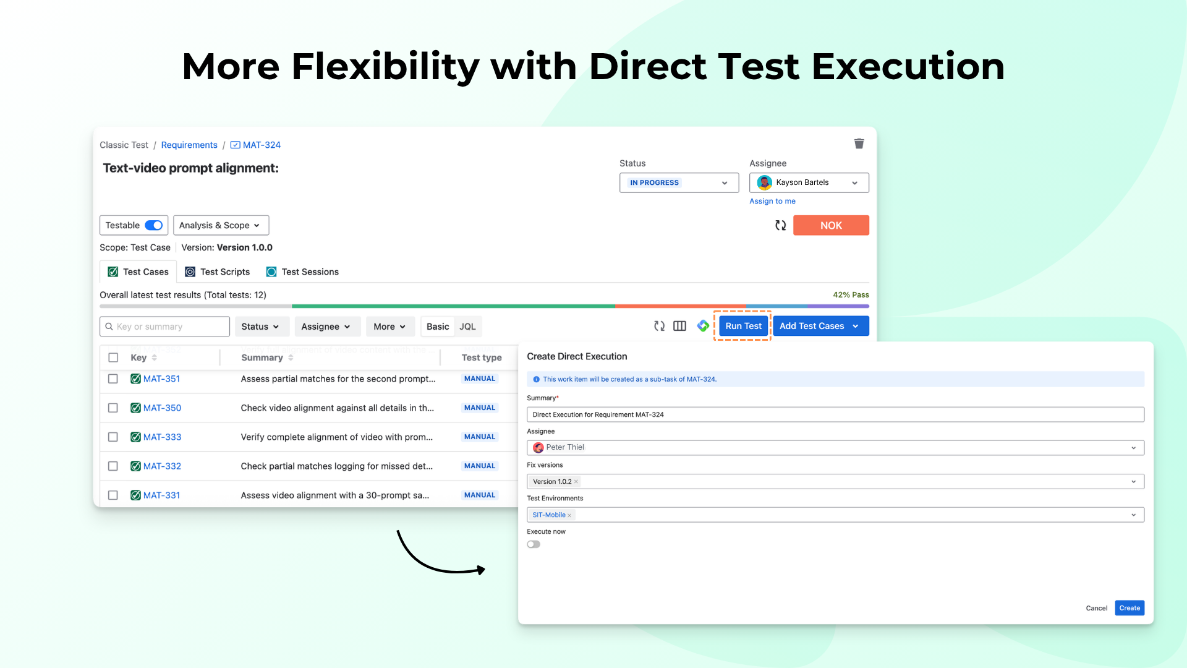The width and height of the screenshot is (1187, 668).
Task: Click the colorful diamond app icon
Action: pyautogui.click(x=703, y=325)
